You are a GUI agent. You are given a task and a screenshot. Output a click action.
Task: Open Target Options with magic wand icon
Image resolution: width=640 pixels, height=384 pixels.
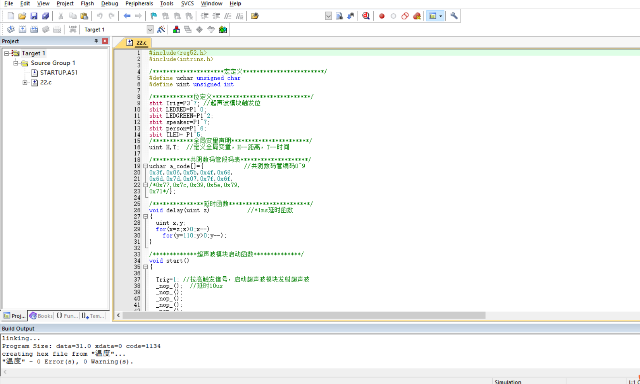(161, 29)
